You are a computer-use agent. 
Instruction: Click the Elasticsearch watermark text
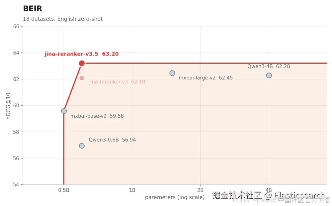point(300,195)
